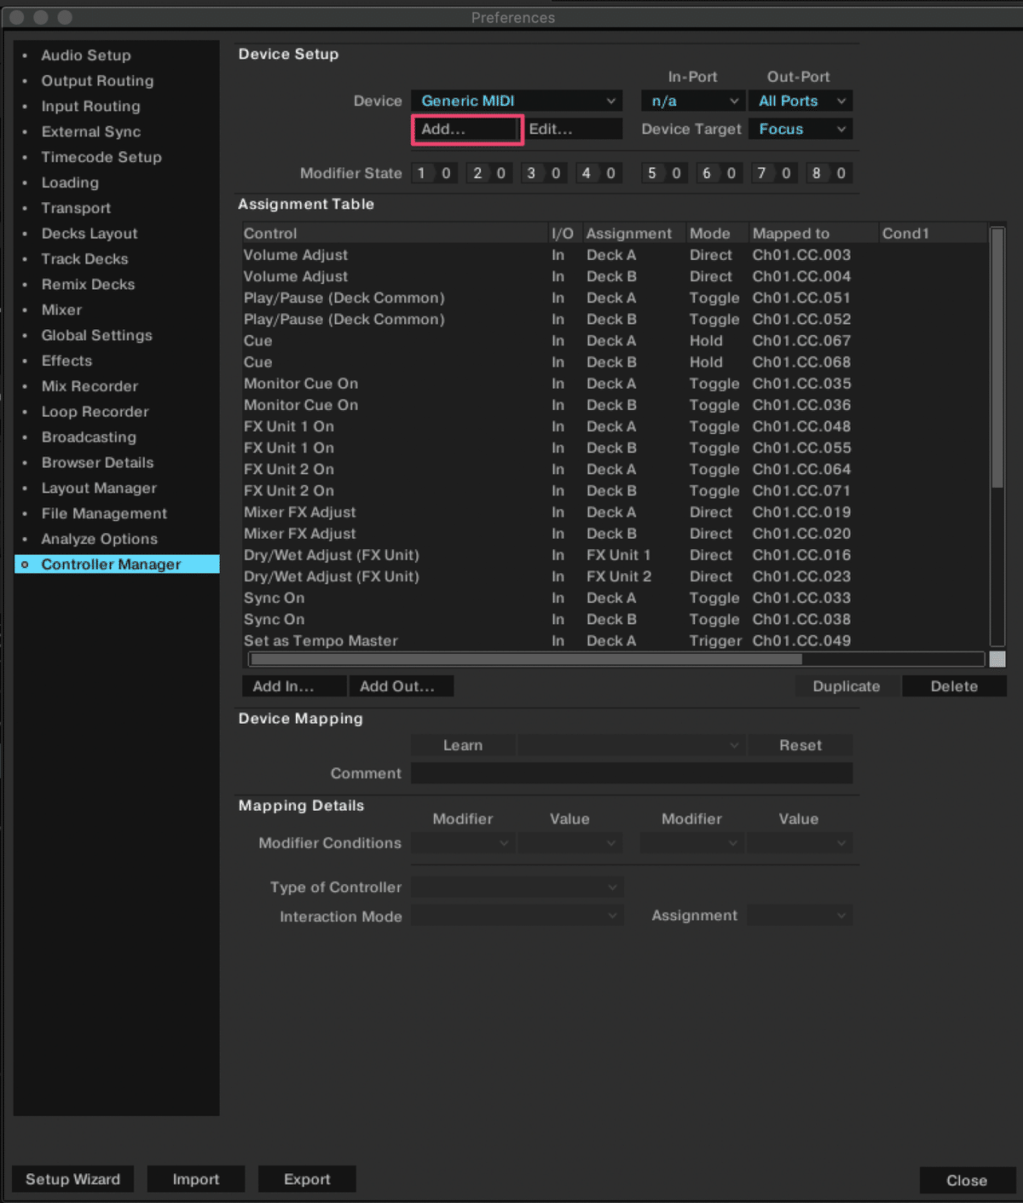Screen dimensions: 1023x1203
Task: Open Browser Details preferences
Action: tap(97, 463)
